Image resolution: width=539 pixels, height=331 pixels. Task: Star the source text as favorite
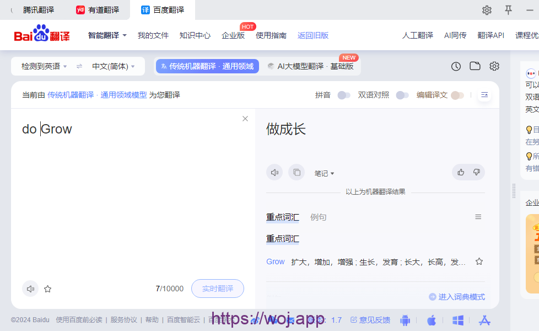point(48,289)
